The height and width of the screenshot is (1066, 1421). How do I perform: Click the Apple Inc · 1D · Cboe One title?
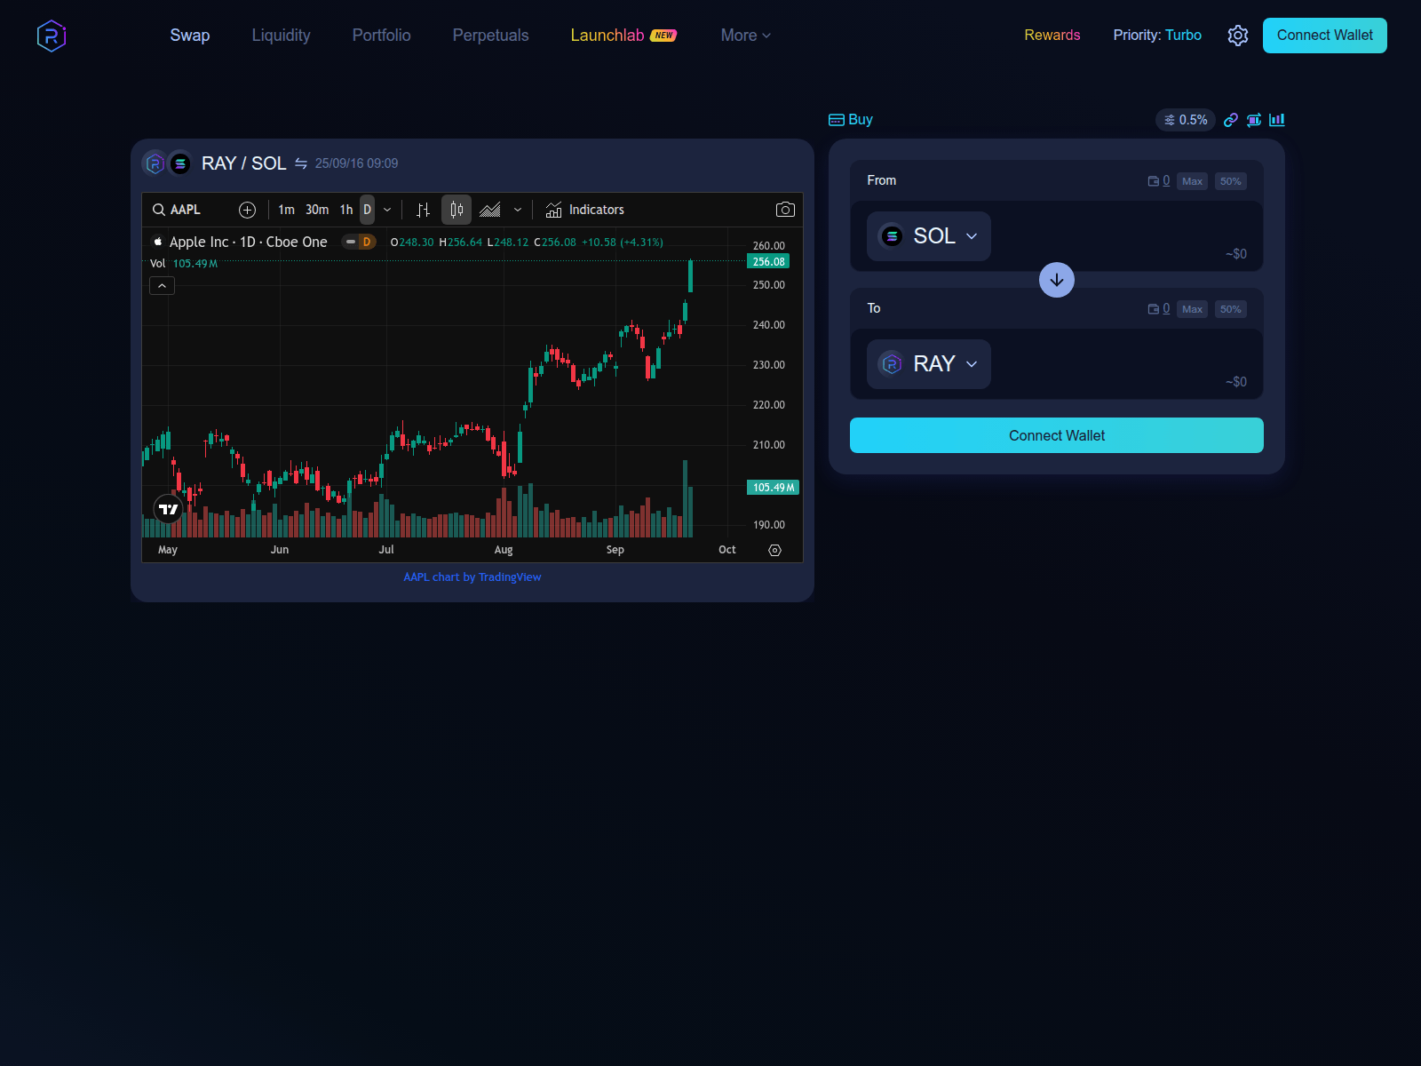click(x=248, y=242)
